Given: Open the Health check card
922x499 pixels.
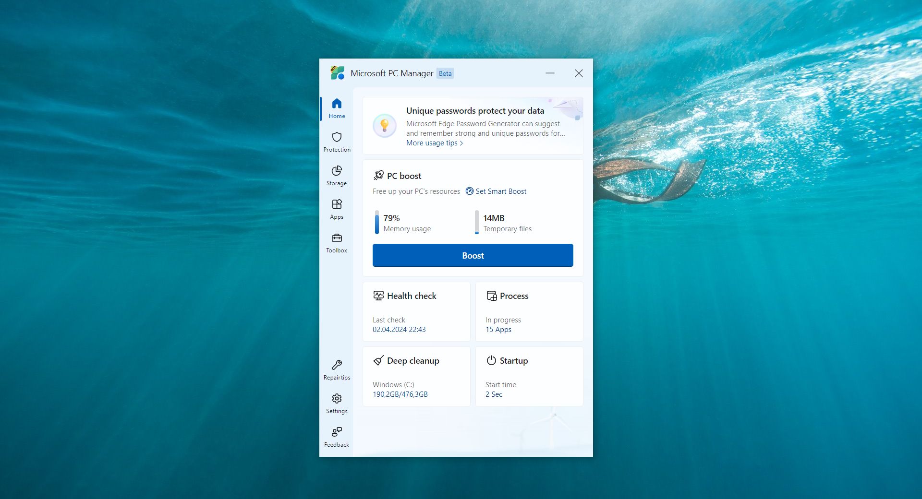Looking at the screenshot, I should pos(416,311).
